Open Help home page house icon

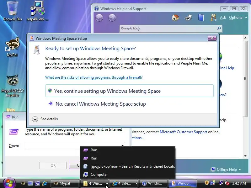point(175,18)
